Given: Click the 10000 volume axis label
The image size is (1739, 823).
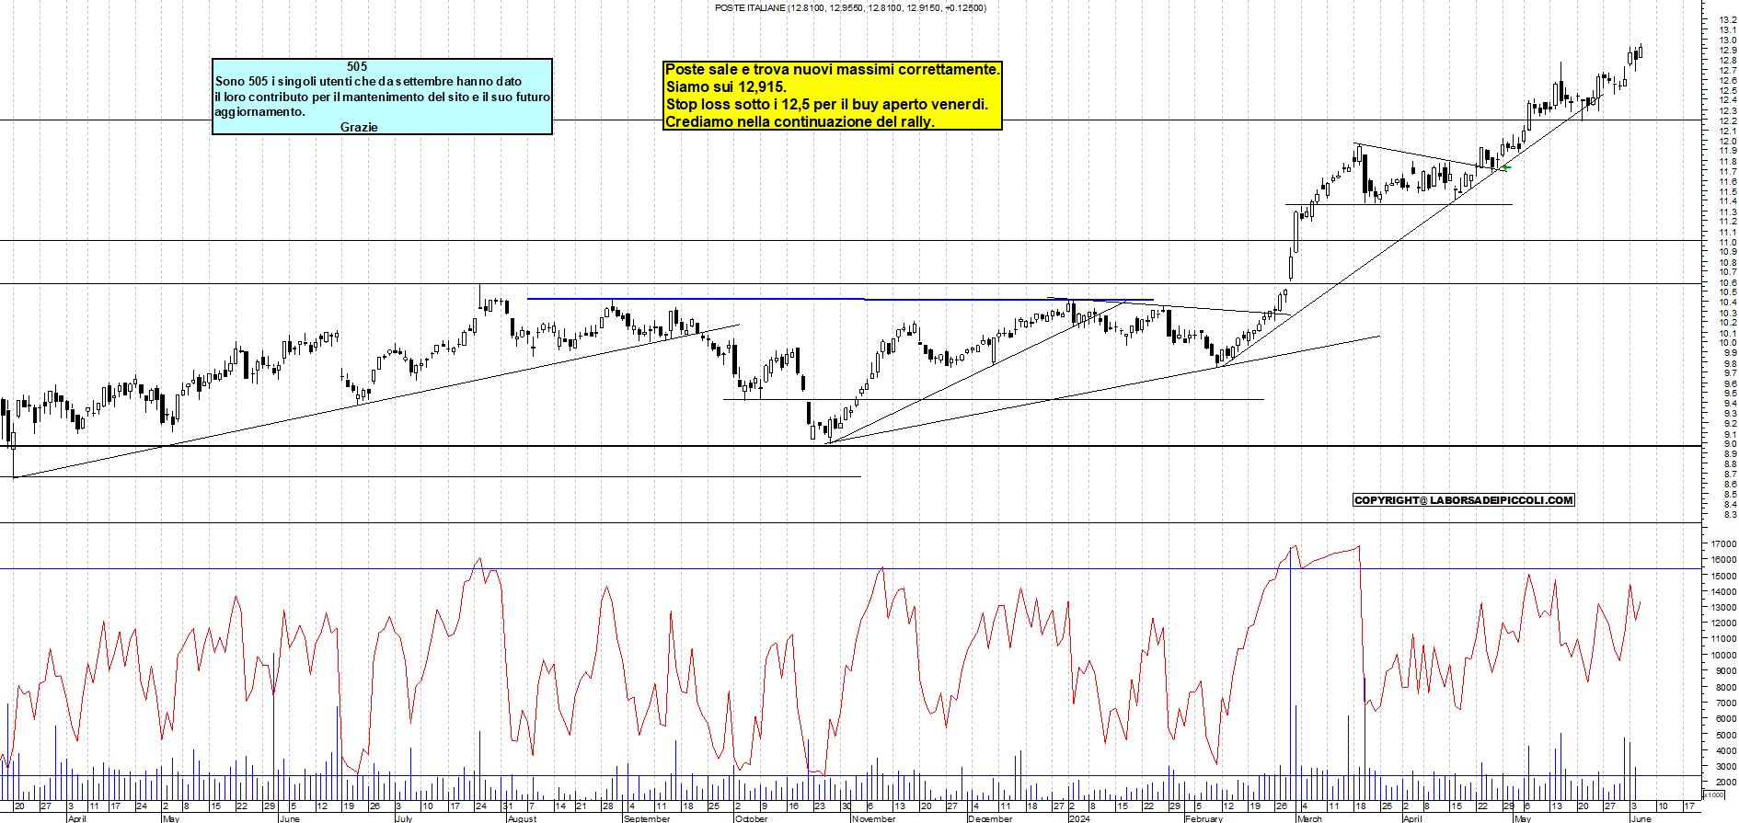Looking at the screenshot, I should (x=1722, y=656).
